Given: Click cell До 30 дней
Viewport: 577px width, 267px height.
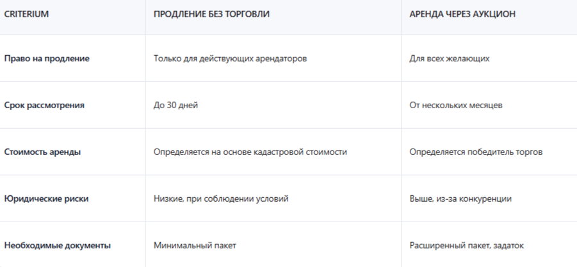Looking at the screenshot, I should (x=175, y=105).
